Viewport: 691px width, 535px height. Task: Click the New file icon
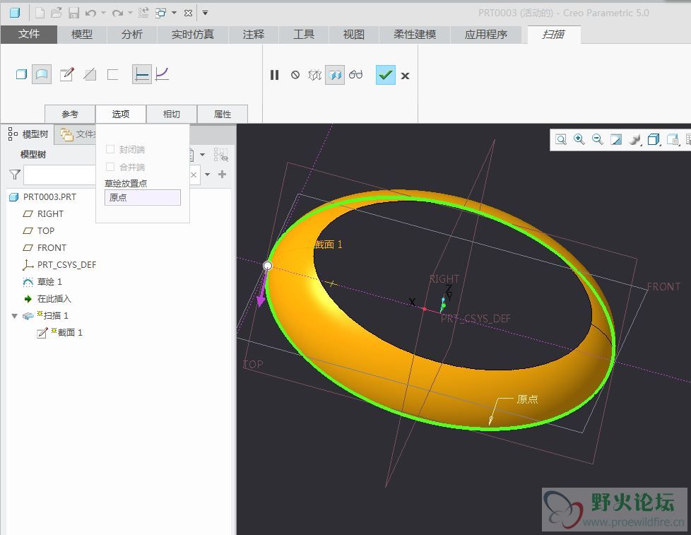(x=40, y=13)
